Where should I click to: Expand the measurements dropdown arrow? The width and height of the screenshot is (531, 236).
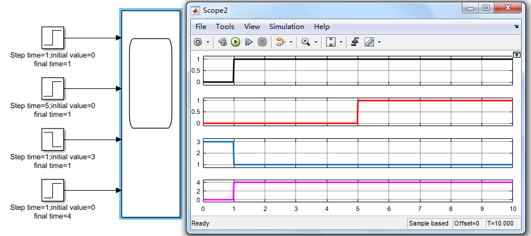pos(379,42)
